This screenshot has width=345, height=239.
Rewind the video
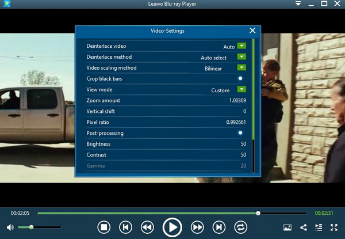point(147,227)
